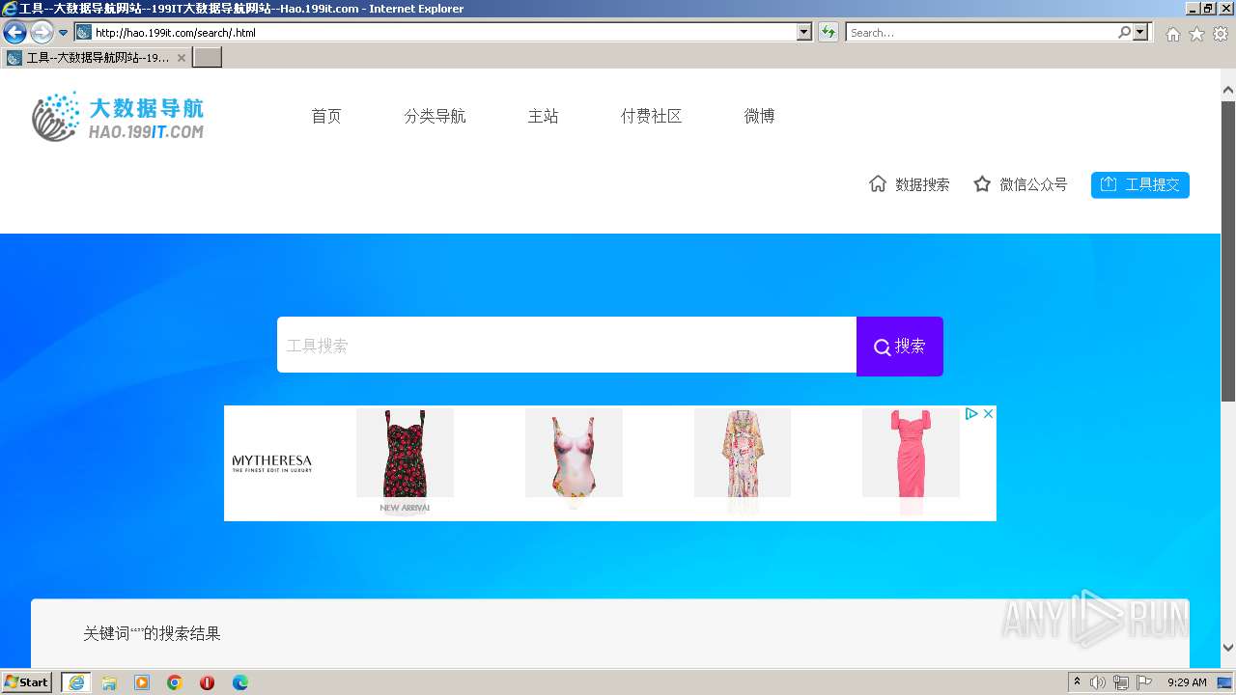
Task: Open the 微博 menu item
Action: tap(759, 116)
